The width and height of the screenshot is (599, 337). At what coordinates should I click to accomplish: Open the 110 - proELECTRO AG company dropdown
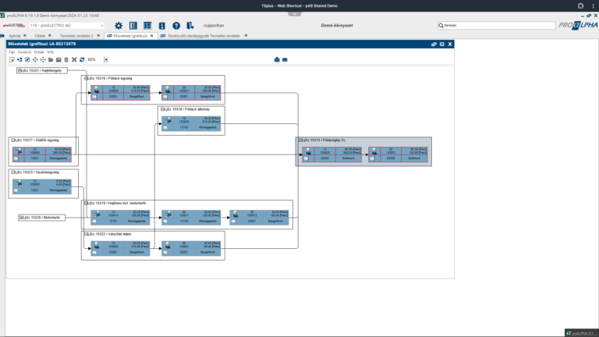pyautogui.click(x=101, y=26)
